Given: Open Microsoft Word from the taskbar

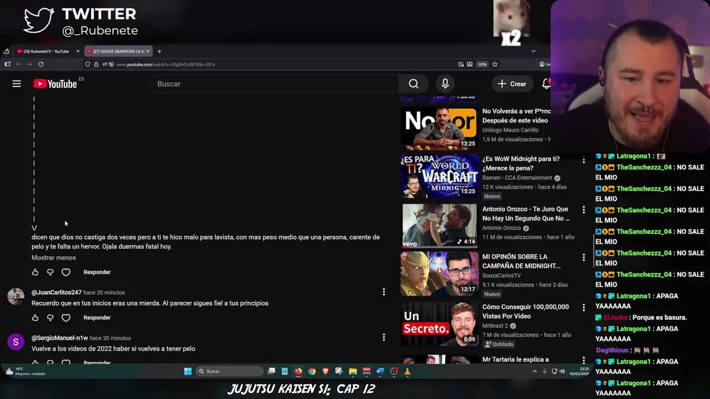Looking at the screenshot, I should (380, 371).
